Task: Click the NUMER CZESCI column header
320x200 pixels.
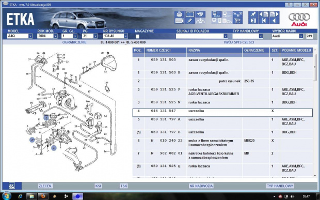Action: tap(166, 50)
